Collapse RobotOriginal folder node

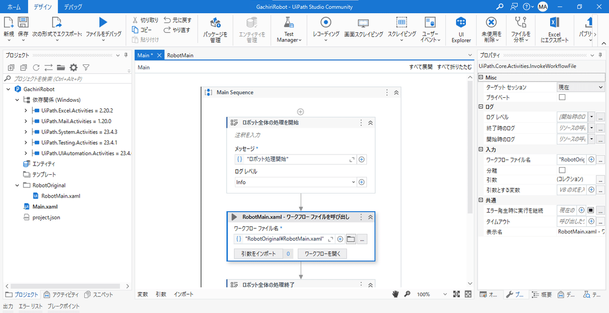pyautogui.click(x=17, y=185)
